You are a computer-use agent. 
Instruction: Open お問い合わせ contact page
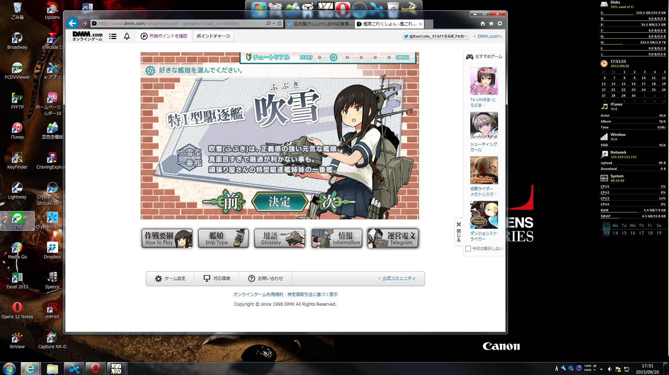tap(266, 279)
